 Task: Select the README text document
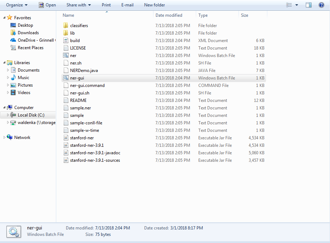78,100
